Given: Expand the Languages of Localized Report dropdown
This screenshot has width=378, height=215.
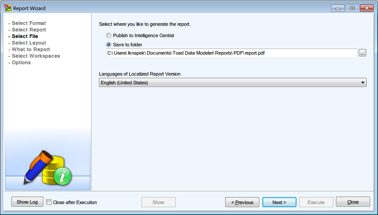Looking at the screenshot, I should (x=363, y=83).
